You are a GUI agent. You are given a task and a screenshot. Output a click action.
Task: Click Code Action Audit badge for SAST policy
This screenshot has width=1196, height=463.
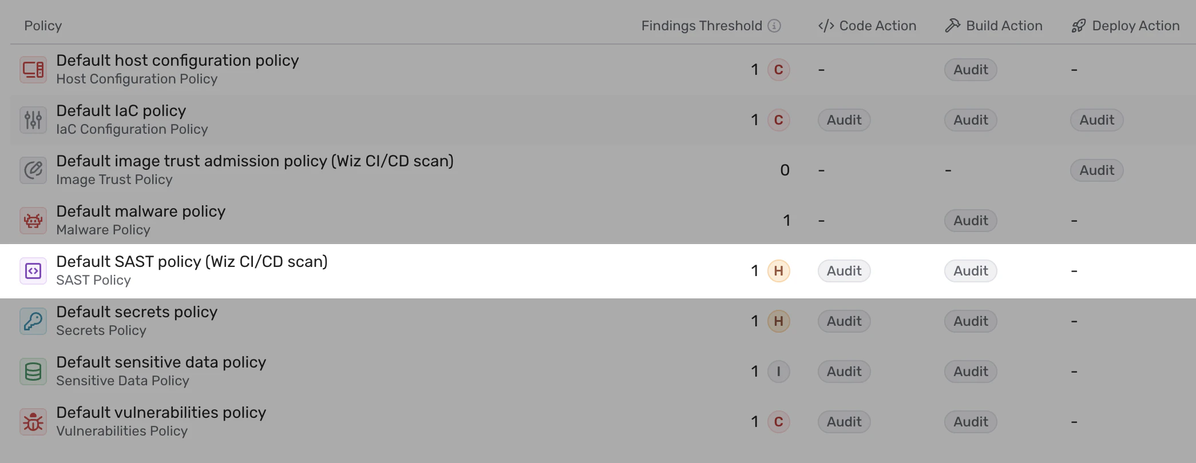(x=844, y=271)
